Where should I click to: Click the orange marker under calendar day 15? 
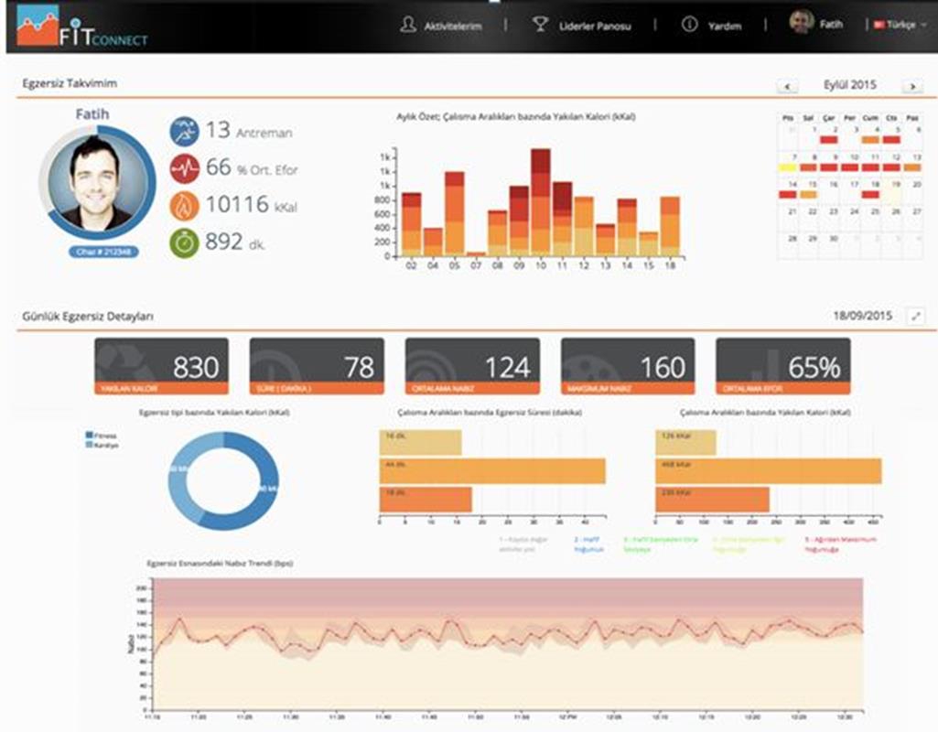808,195
